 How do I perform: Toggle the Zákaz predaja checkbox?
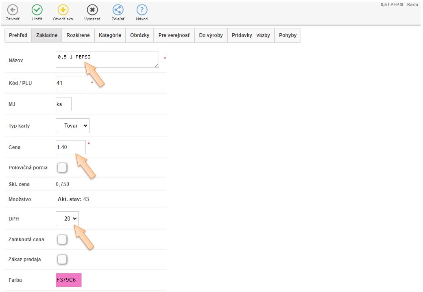pos(62,259)
